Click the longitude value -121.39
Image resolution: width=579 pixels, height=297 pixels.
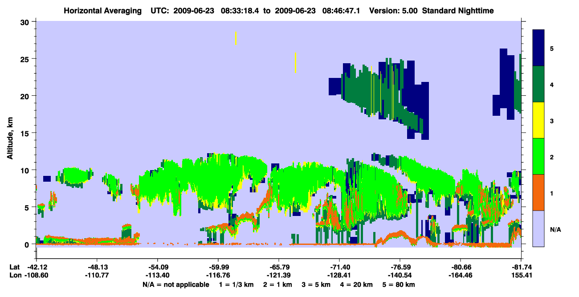click(x=278, y=275)
